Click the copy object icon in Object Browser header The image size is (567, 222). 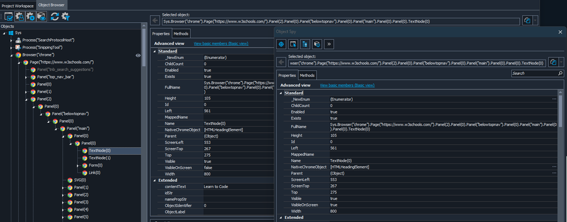[x=527, y=20]
